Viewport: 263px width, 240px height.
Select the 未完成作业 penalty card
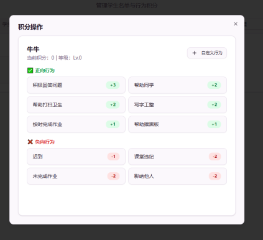click(x=76, y=176)
